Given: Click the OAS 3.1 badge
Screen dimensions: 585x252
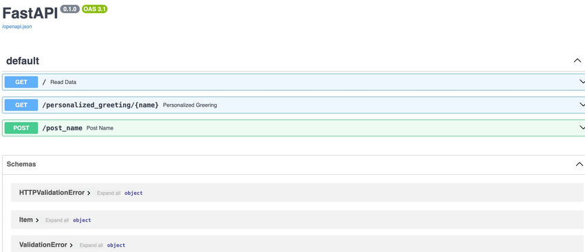Looking at the screenshot, I should 95,10.
